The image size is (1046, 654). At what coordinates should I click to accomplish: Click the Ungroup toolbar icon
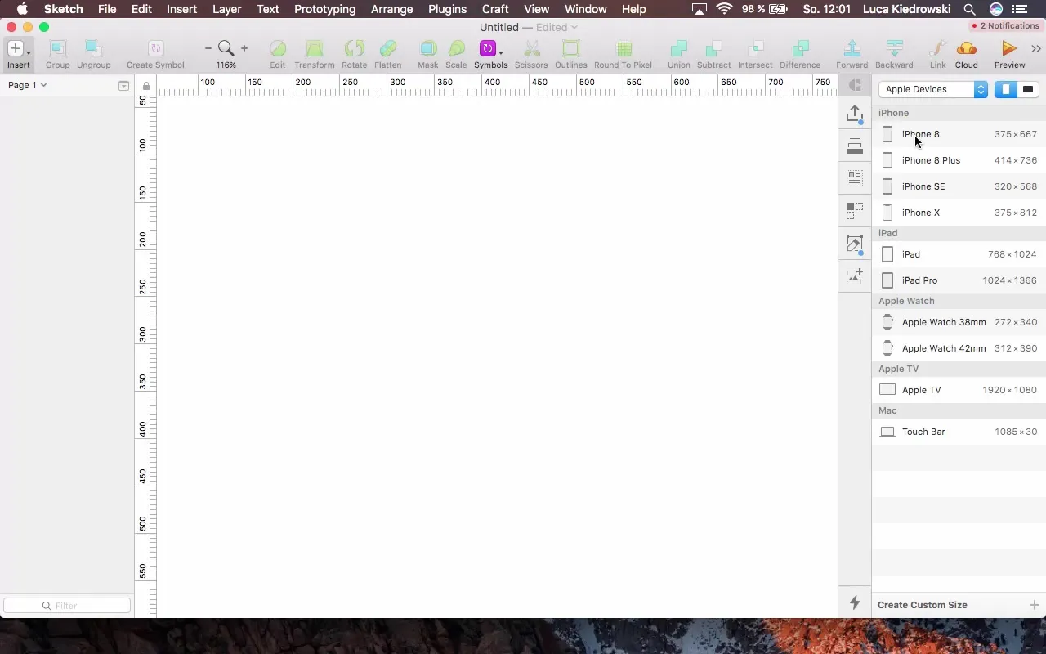[x=94, y=49]
